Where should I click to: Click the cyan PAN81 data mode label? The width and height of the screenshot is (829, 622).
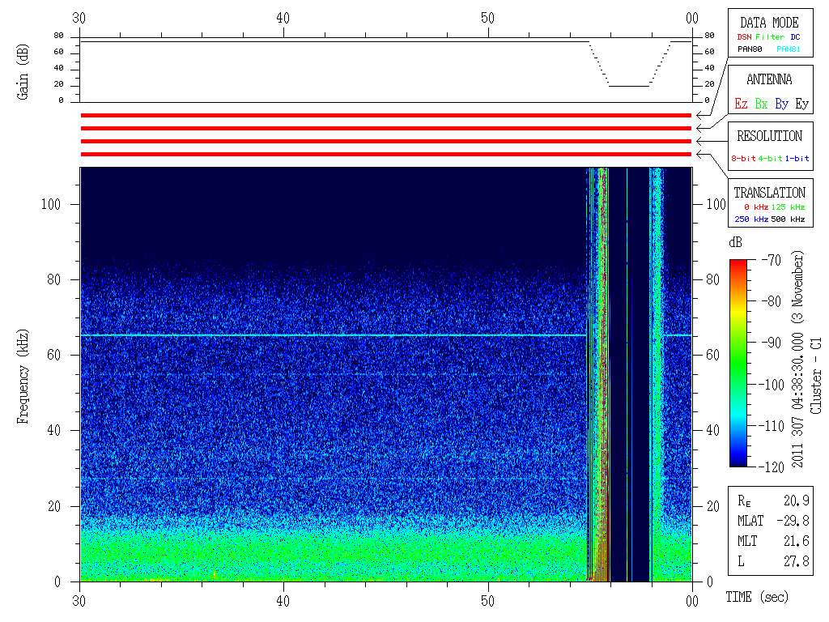point(789,49)
